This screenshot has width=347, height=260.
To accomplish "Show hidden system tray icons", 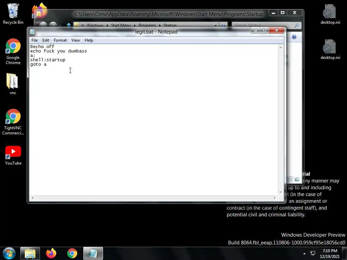I will point(305,254).
